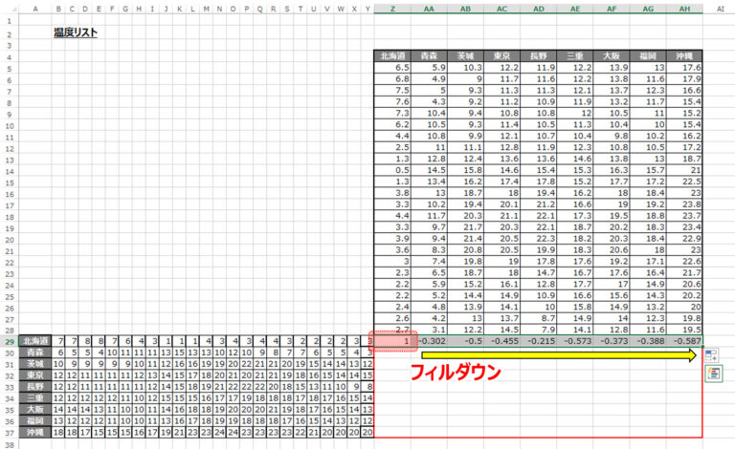Select the column AD header
Screen dimensions: 735x449
coord(539,9)
